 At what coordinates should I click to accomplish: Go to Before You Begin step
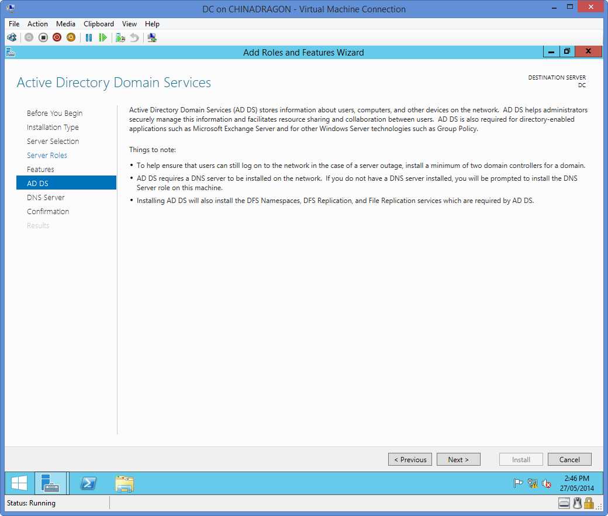coord(55,113)
